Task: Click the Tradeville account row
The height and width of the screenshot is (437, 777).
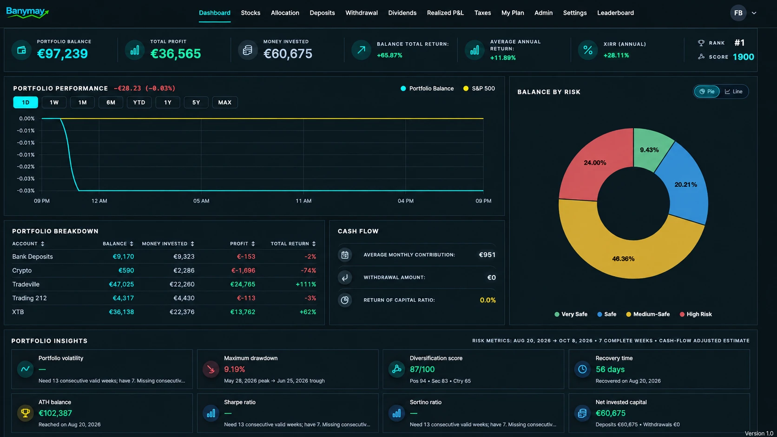Action: click(x=164, y=284)
